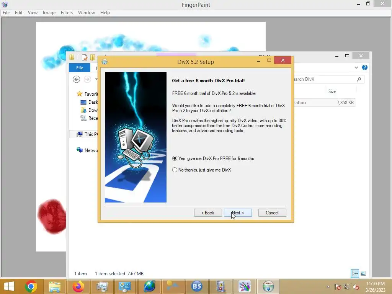This screenshot has height=294, width=392.
Task: Open FingerPaint Help menu
Action: pos(105,13)
